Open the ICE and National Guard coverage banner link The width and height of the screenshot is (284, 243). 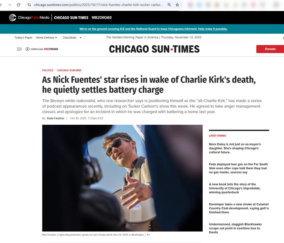153,29
